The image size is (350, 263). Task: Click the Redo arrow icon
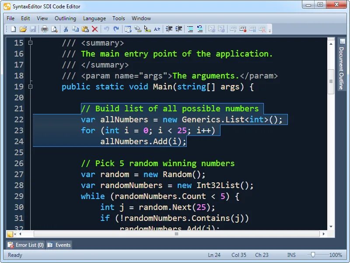coord(116,29)
